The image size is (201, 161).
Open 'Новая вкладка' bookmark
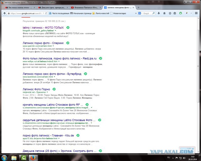click(x=118, y=13)
